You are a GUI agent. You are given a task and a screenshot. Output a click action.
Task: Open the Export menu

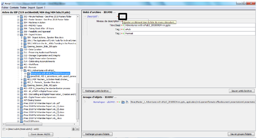point(39,7)
